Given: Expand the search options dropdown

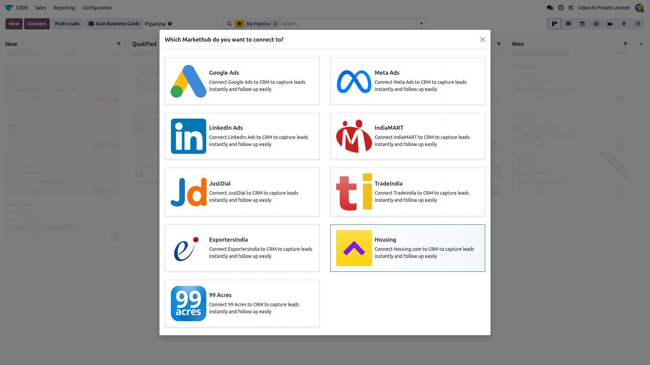Looking at the screenshot, I should pyautogui.click(x=421, y=24).
